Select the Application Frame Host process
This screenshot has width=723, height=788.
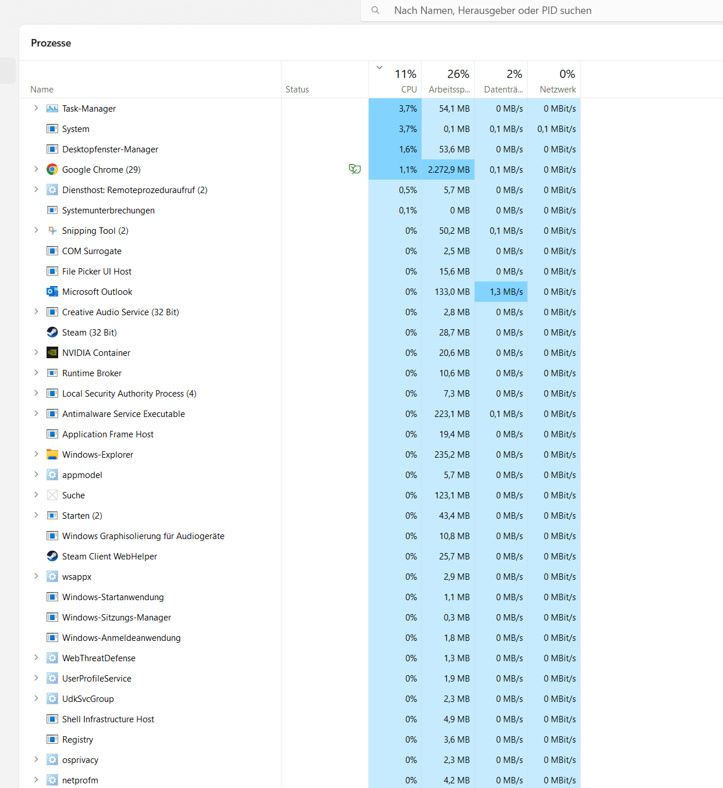tap(300, 434)
